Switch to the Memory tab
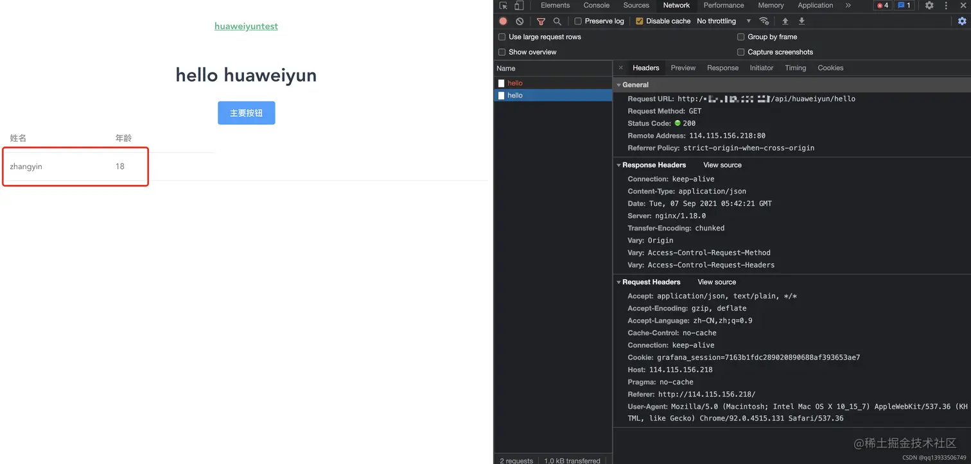 coord(771,5)
